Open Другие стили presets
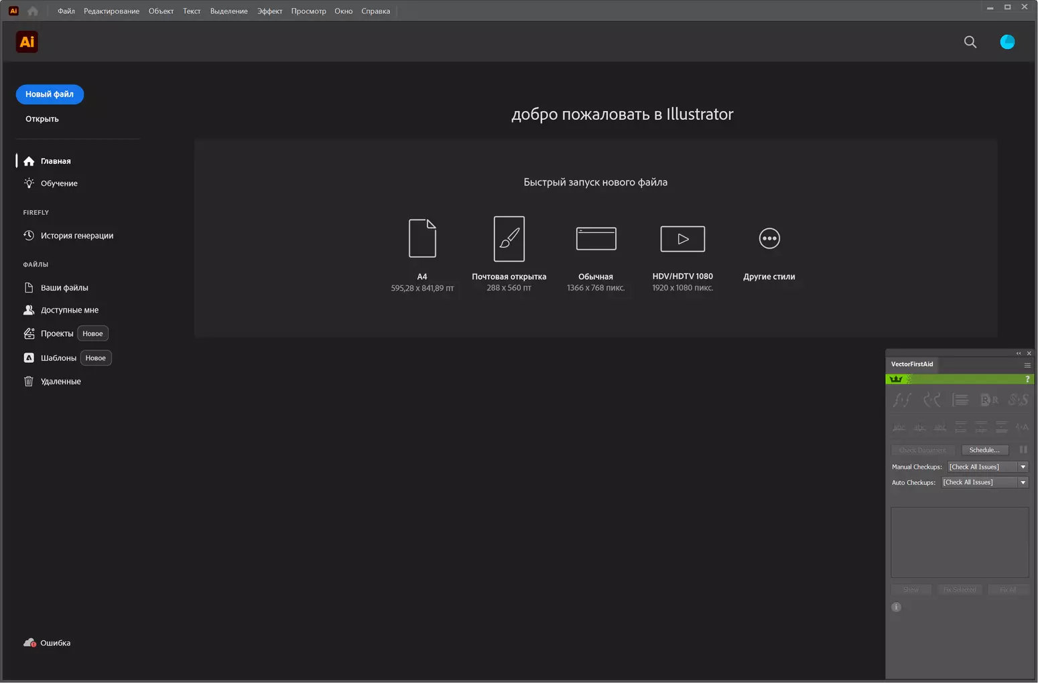 pyautogui.click(x=769, y=254)
